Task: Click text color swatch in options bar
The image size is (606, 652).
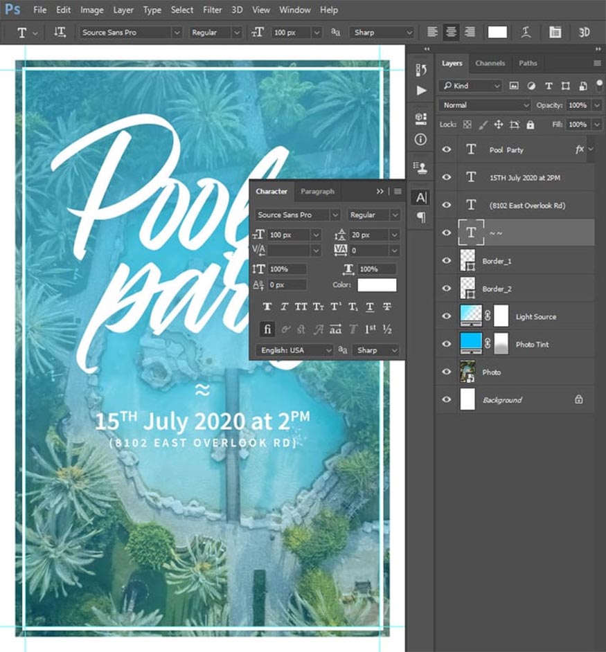Action: click(497, 32)
